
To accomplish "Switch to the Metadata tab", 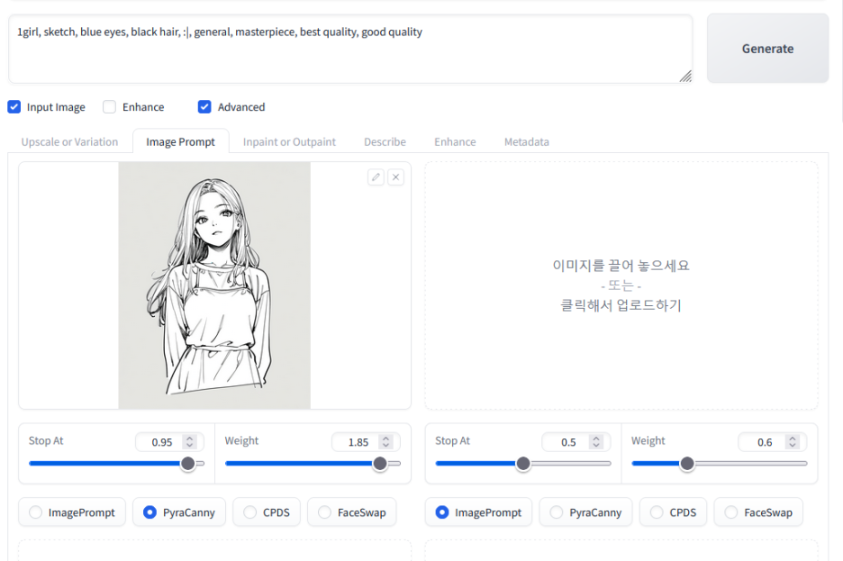I will pyautogui.click(x=526, y=142).
